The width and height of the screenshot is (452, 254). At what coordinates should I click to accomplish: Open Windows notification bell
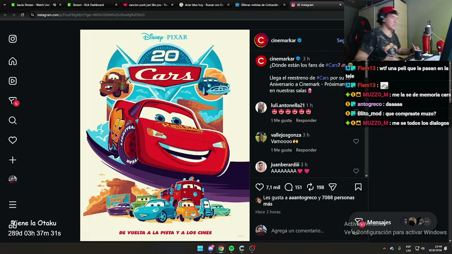[x=446, y=248]
